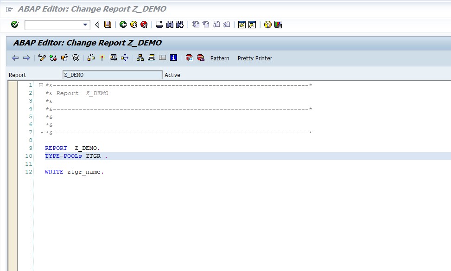
Task: Open the Find dialog with the binoculars icon
Action: tap(169, 25)
